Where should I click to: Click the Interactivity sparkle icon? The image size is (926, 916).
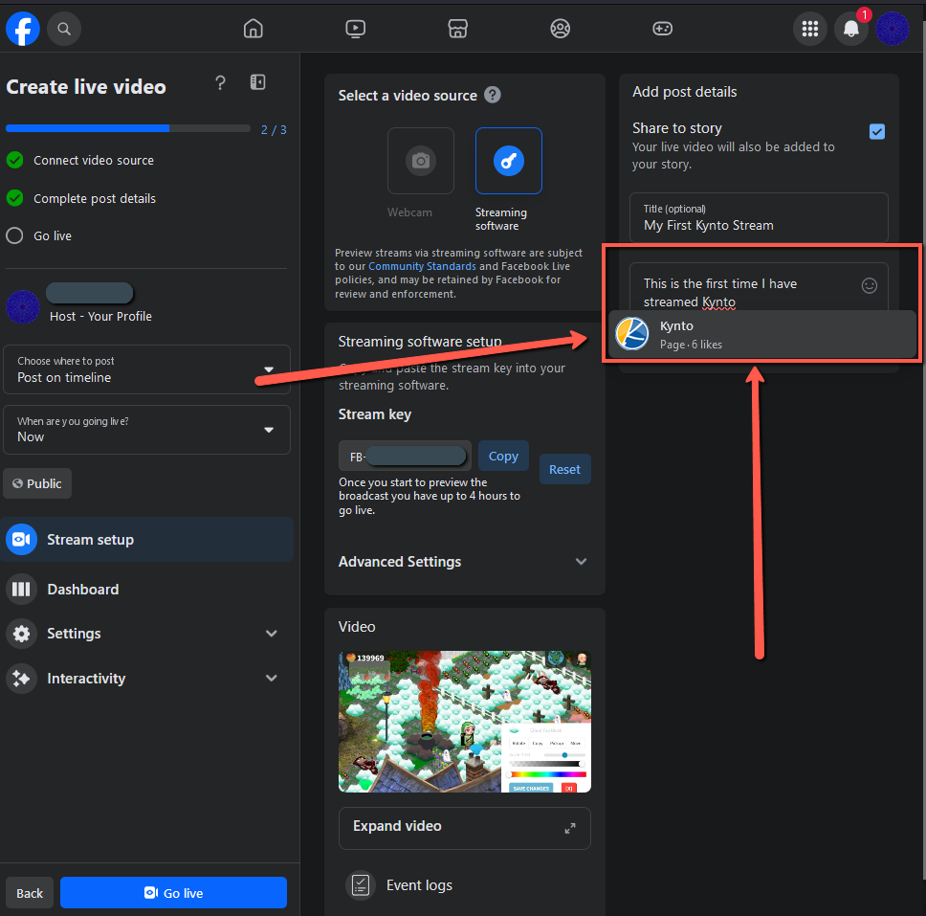[21, 679]
